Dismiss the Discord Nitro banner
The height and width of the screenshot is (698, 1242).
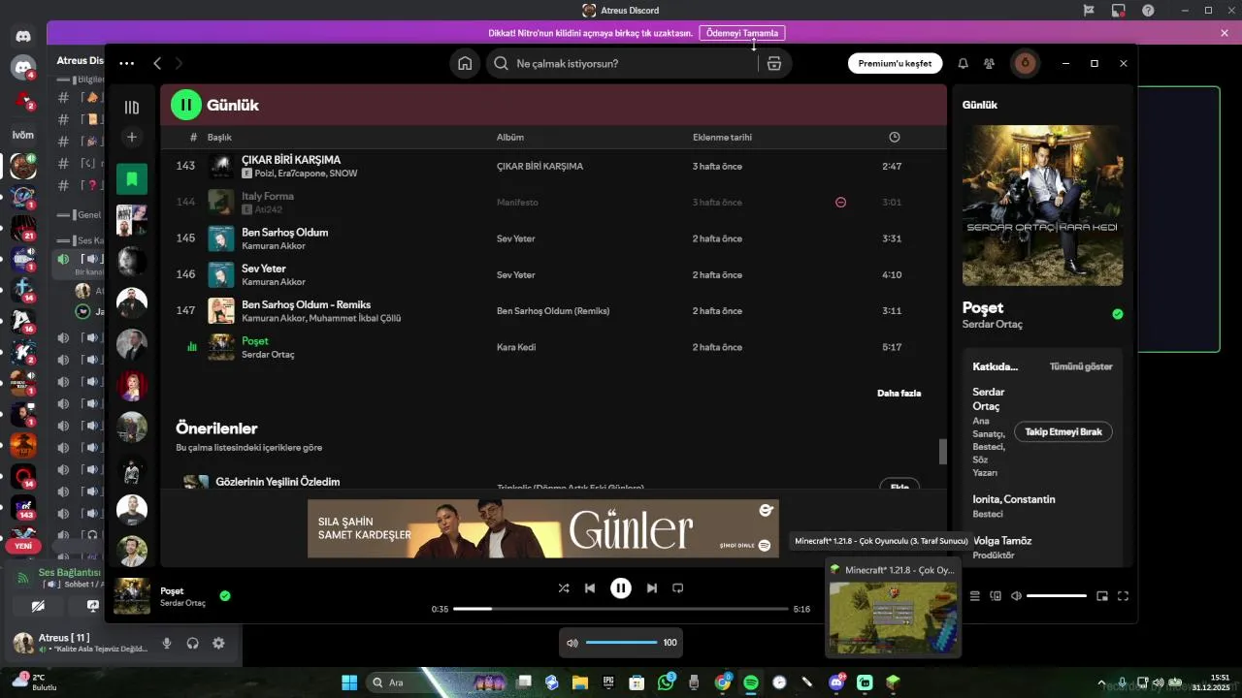tap(1225, 33)
